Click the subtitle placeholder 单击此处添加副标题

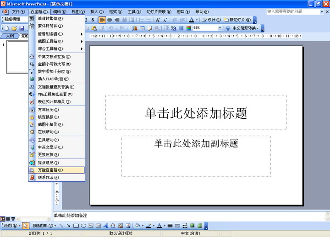point(196,156)
